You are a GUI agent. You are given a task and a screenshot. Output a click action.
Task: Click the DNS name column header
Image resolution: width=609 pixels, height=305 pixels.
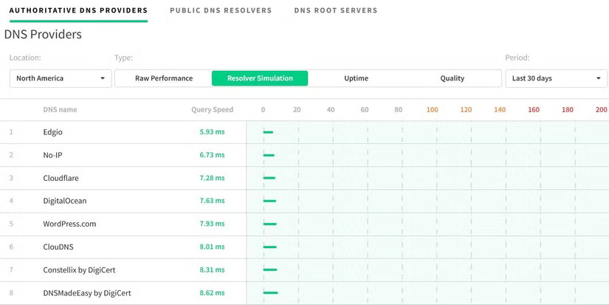[x=60, y=109]
